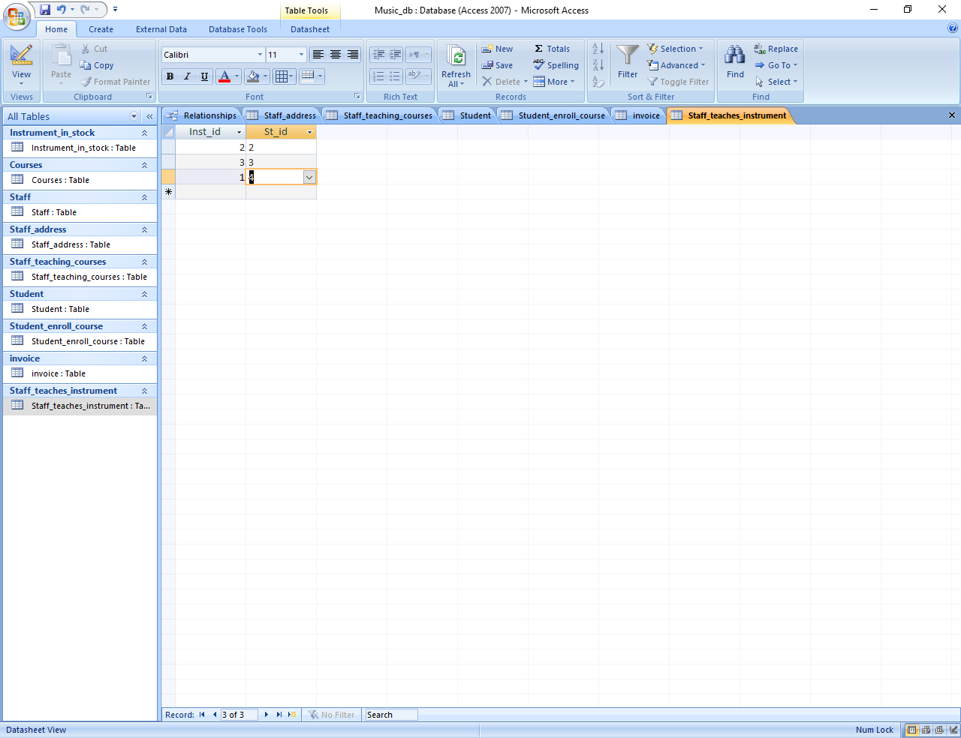The height and width of the screenshot is (738, 961).
Task: Open the St_id cell dropdown arrow
Action: [x=309, y=178]
